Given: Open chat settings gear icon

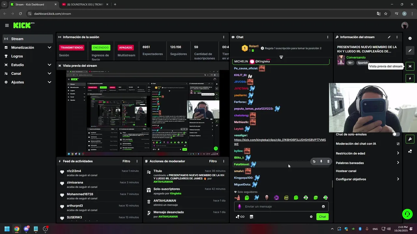Looking at the screenshot, I should pyautogui.click(x=311, y=217).
